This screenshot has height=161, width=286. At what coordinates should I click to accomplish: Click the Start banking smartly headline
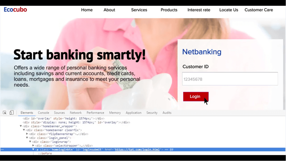(x=80, y=55)
